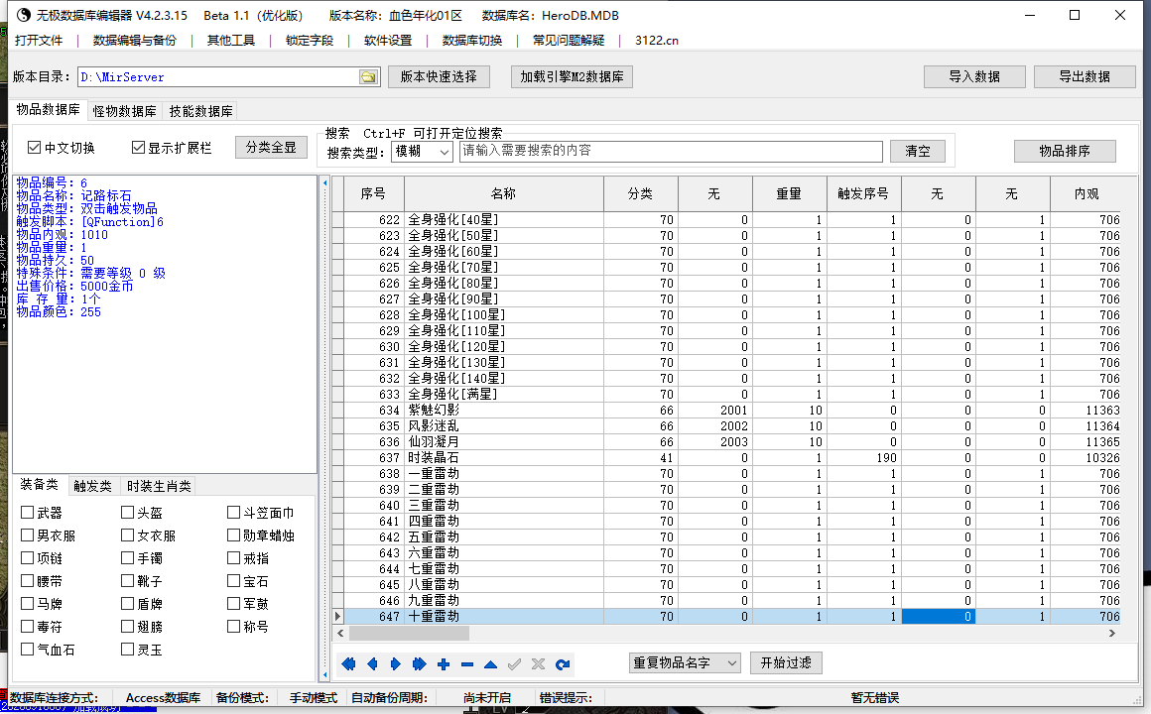Post edit checkmark icon
This screenshot has height=714, width=1151.
tap(515, 664)
